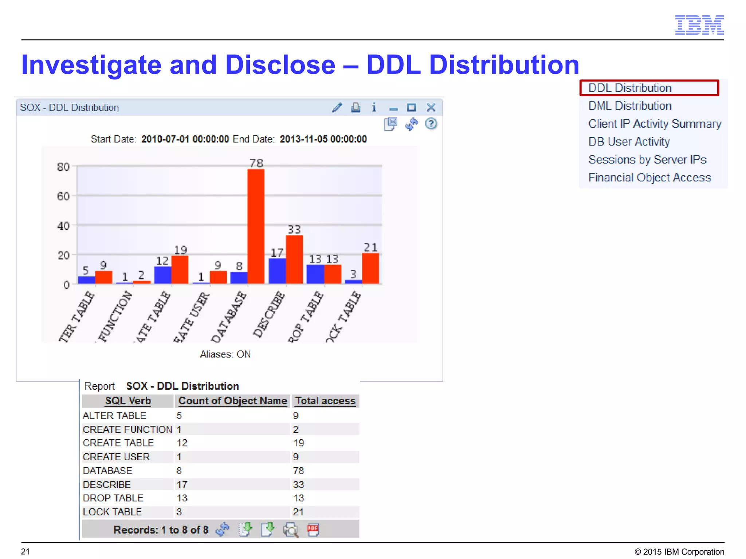Click the export chart image icon
The width and height of the screenshot is (746, 559).
pyautogui.click(x=390, y=124)
